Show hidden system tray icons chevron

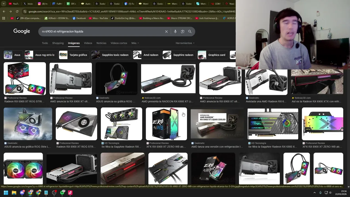tap(314, 193)
